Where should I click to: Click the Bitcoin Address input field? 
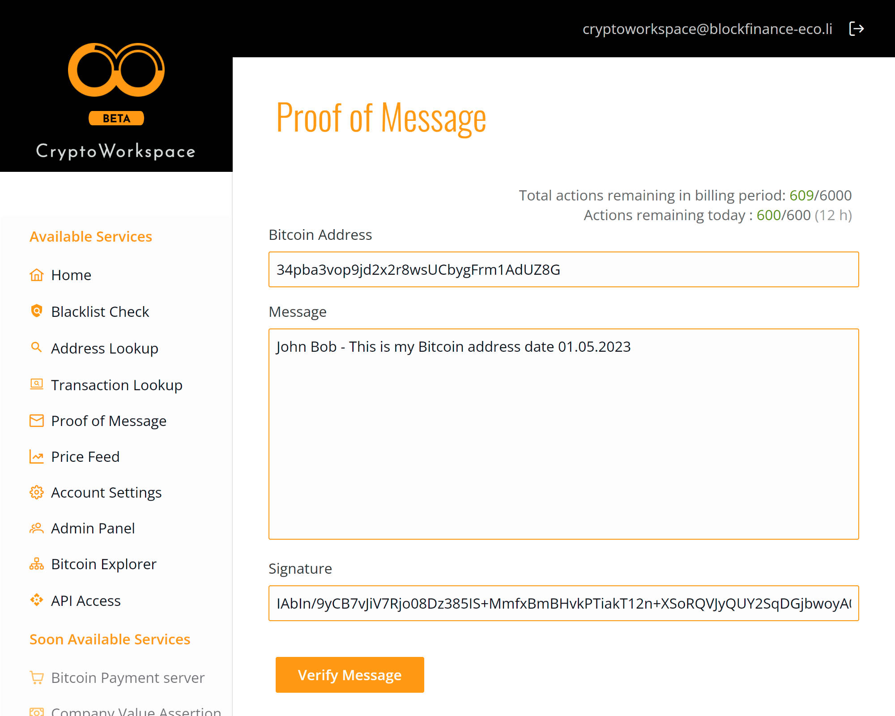563,269
